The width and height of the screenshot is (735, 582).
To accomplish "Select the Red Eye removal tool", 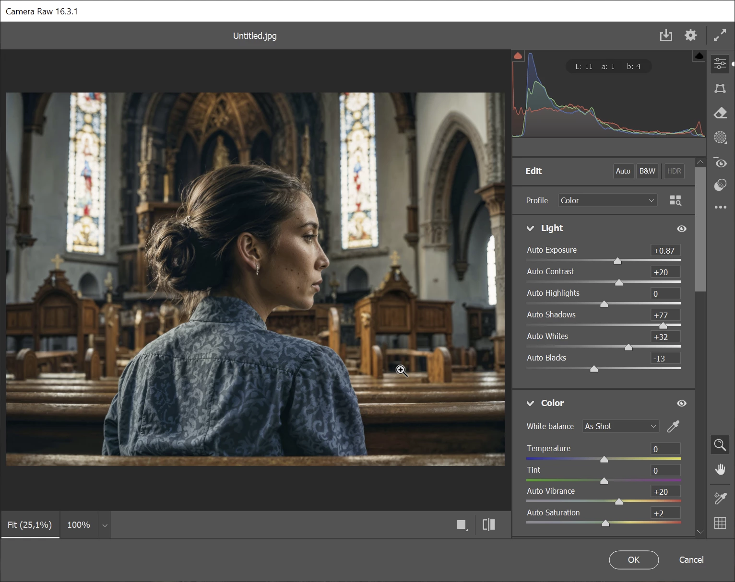I will tap(720, 162).
